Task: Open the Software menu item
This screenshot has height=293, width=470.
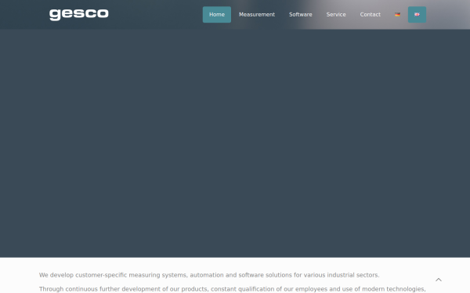Action: tap(300, 15)
